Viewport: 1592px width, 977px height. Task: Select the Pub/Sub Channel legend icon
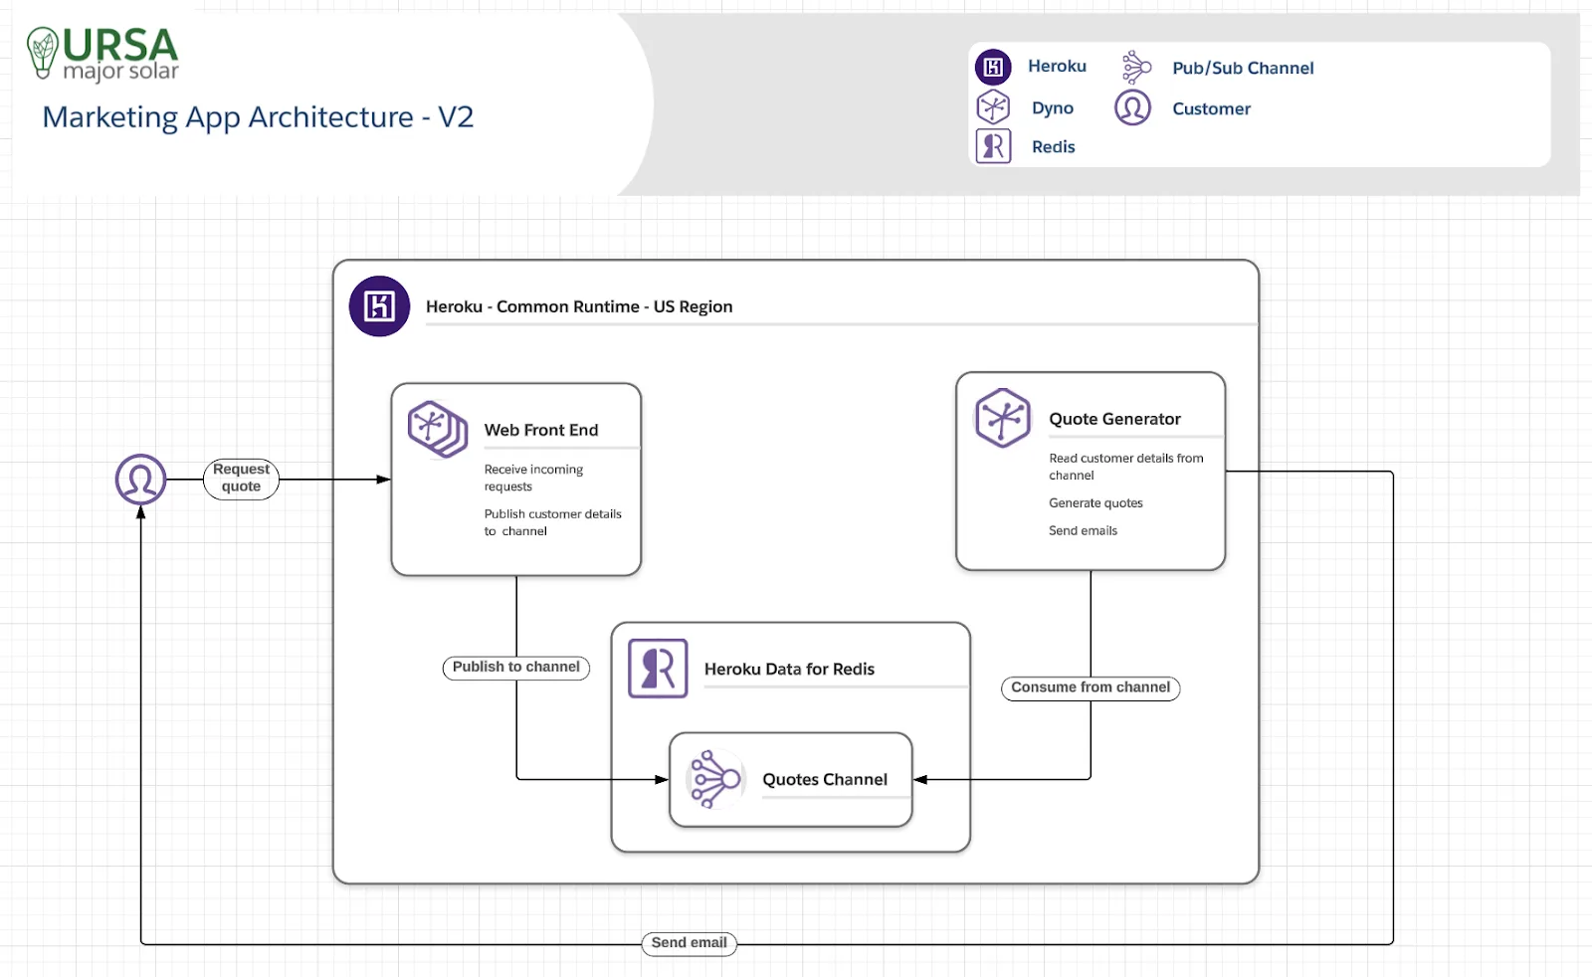1135,67
